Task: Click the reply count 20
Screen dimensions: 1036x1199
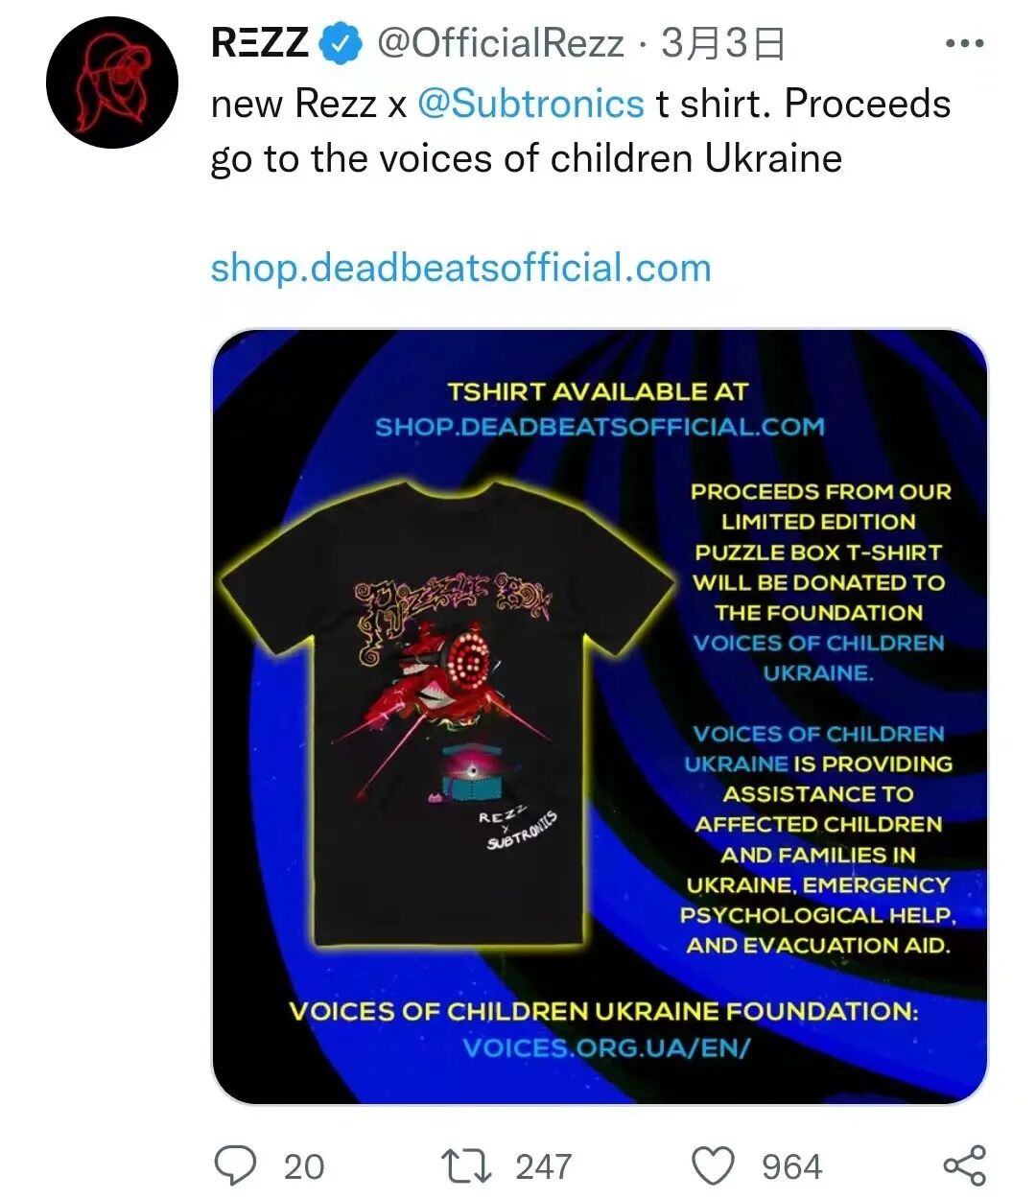Action: 304,1166
